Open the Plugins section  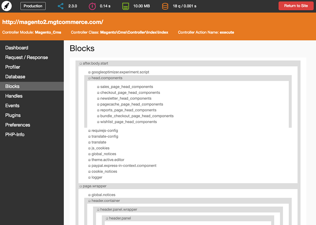pyautogui.click(x=32, y=115)
